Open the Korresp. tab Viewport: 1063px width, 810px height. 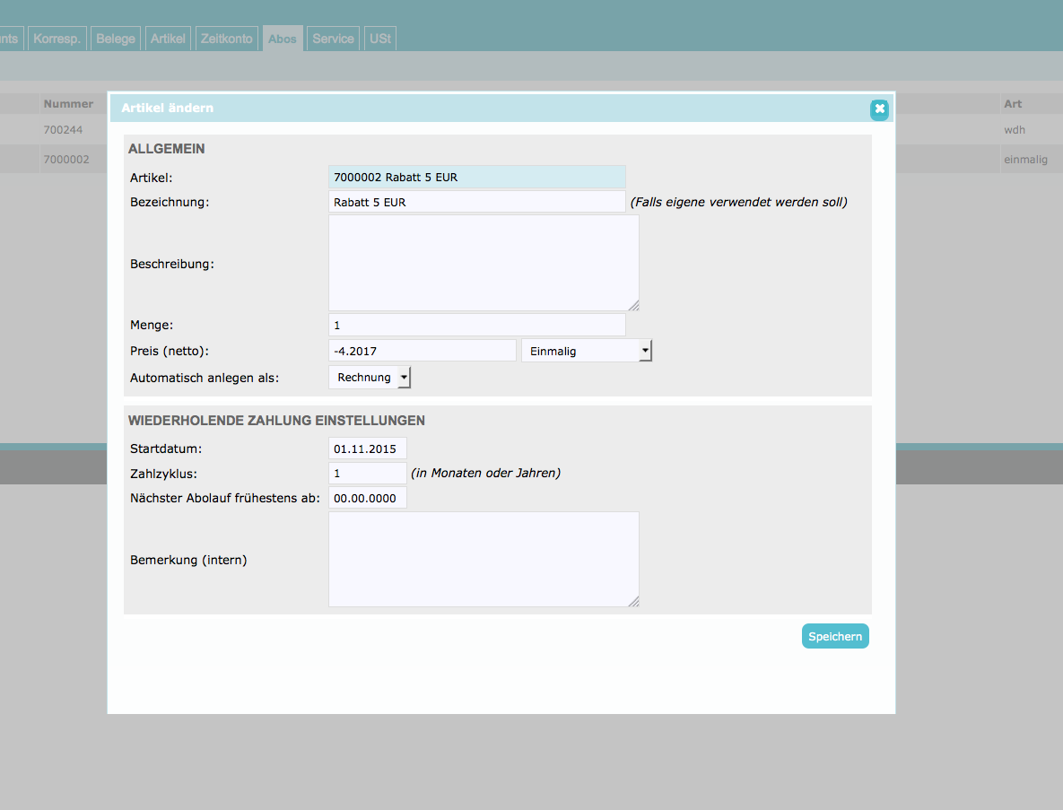(x=57, y=39)
